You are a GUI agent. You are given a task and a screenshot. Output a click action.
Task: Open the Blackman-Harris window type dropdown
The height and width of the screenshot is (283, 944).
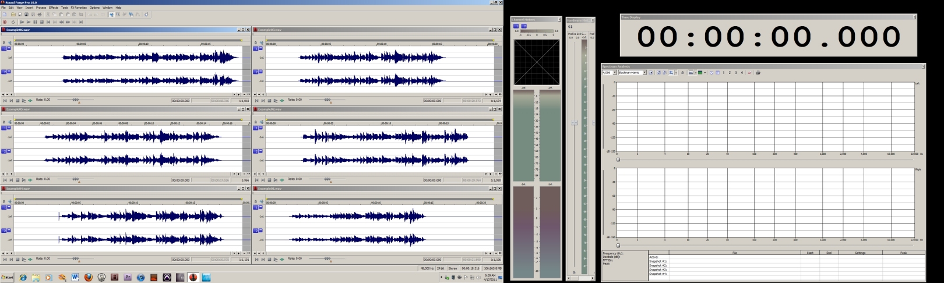[x=644, y=73]
